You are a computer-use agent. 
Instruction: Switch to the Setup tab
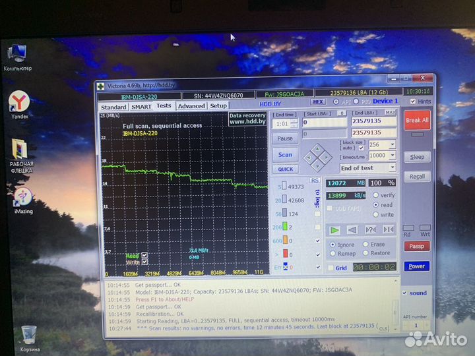pyautogui.click(x=218, y=105)
